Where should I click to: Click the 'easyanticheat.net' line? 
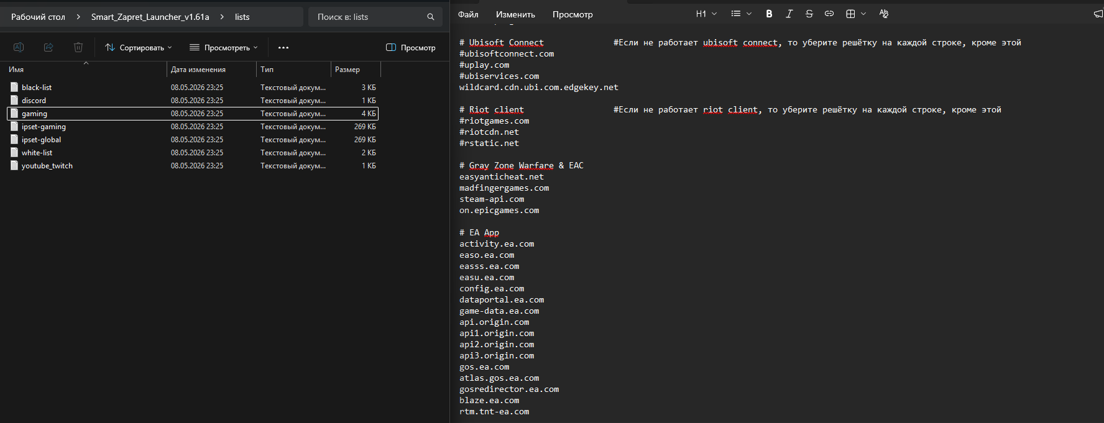point(502,176)
